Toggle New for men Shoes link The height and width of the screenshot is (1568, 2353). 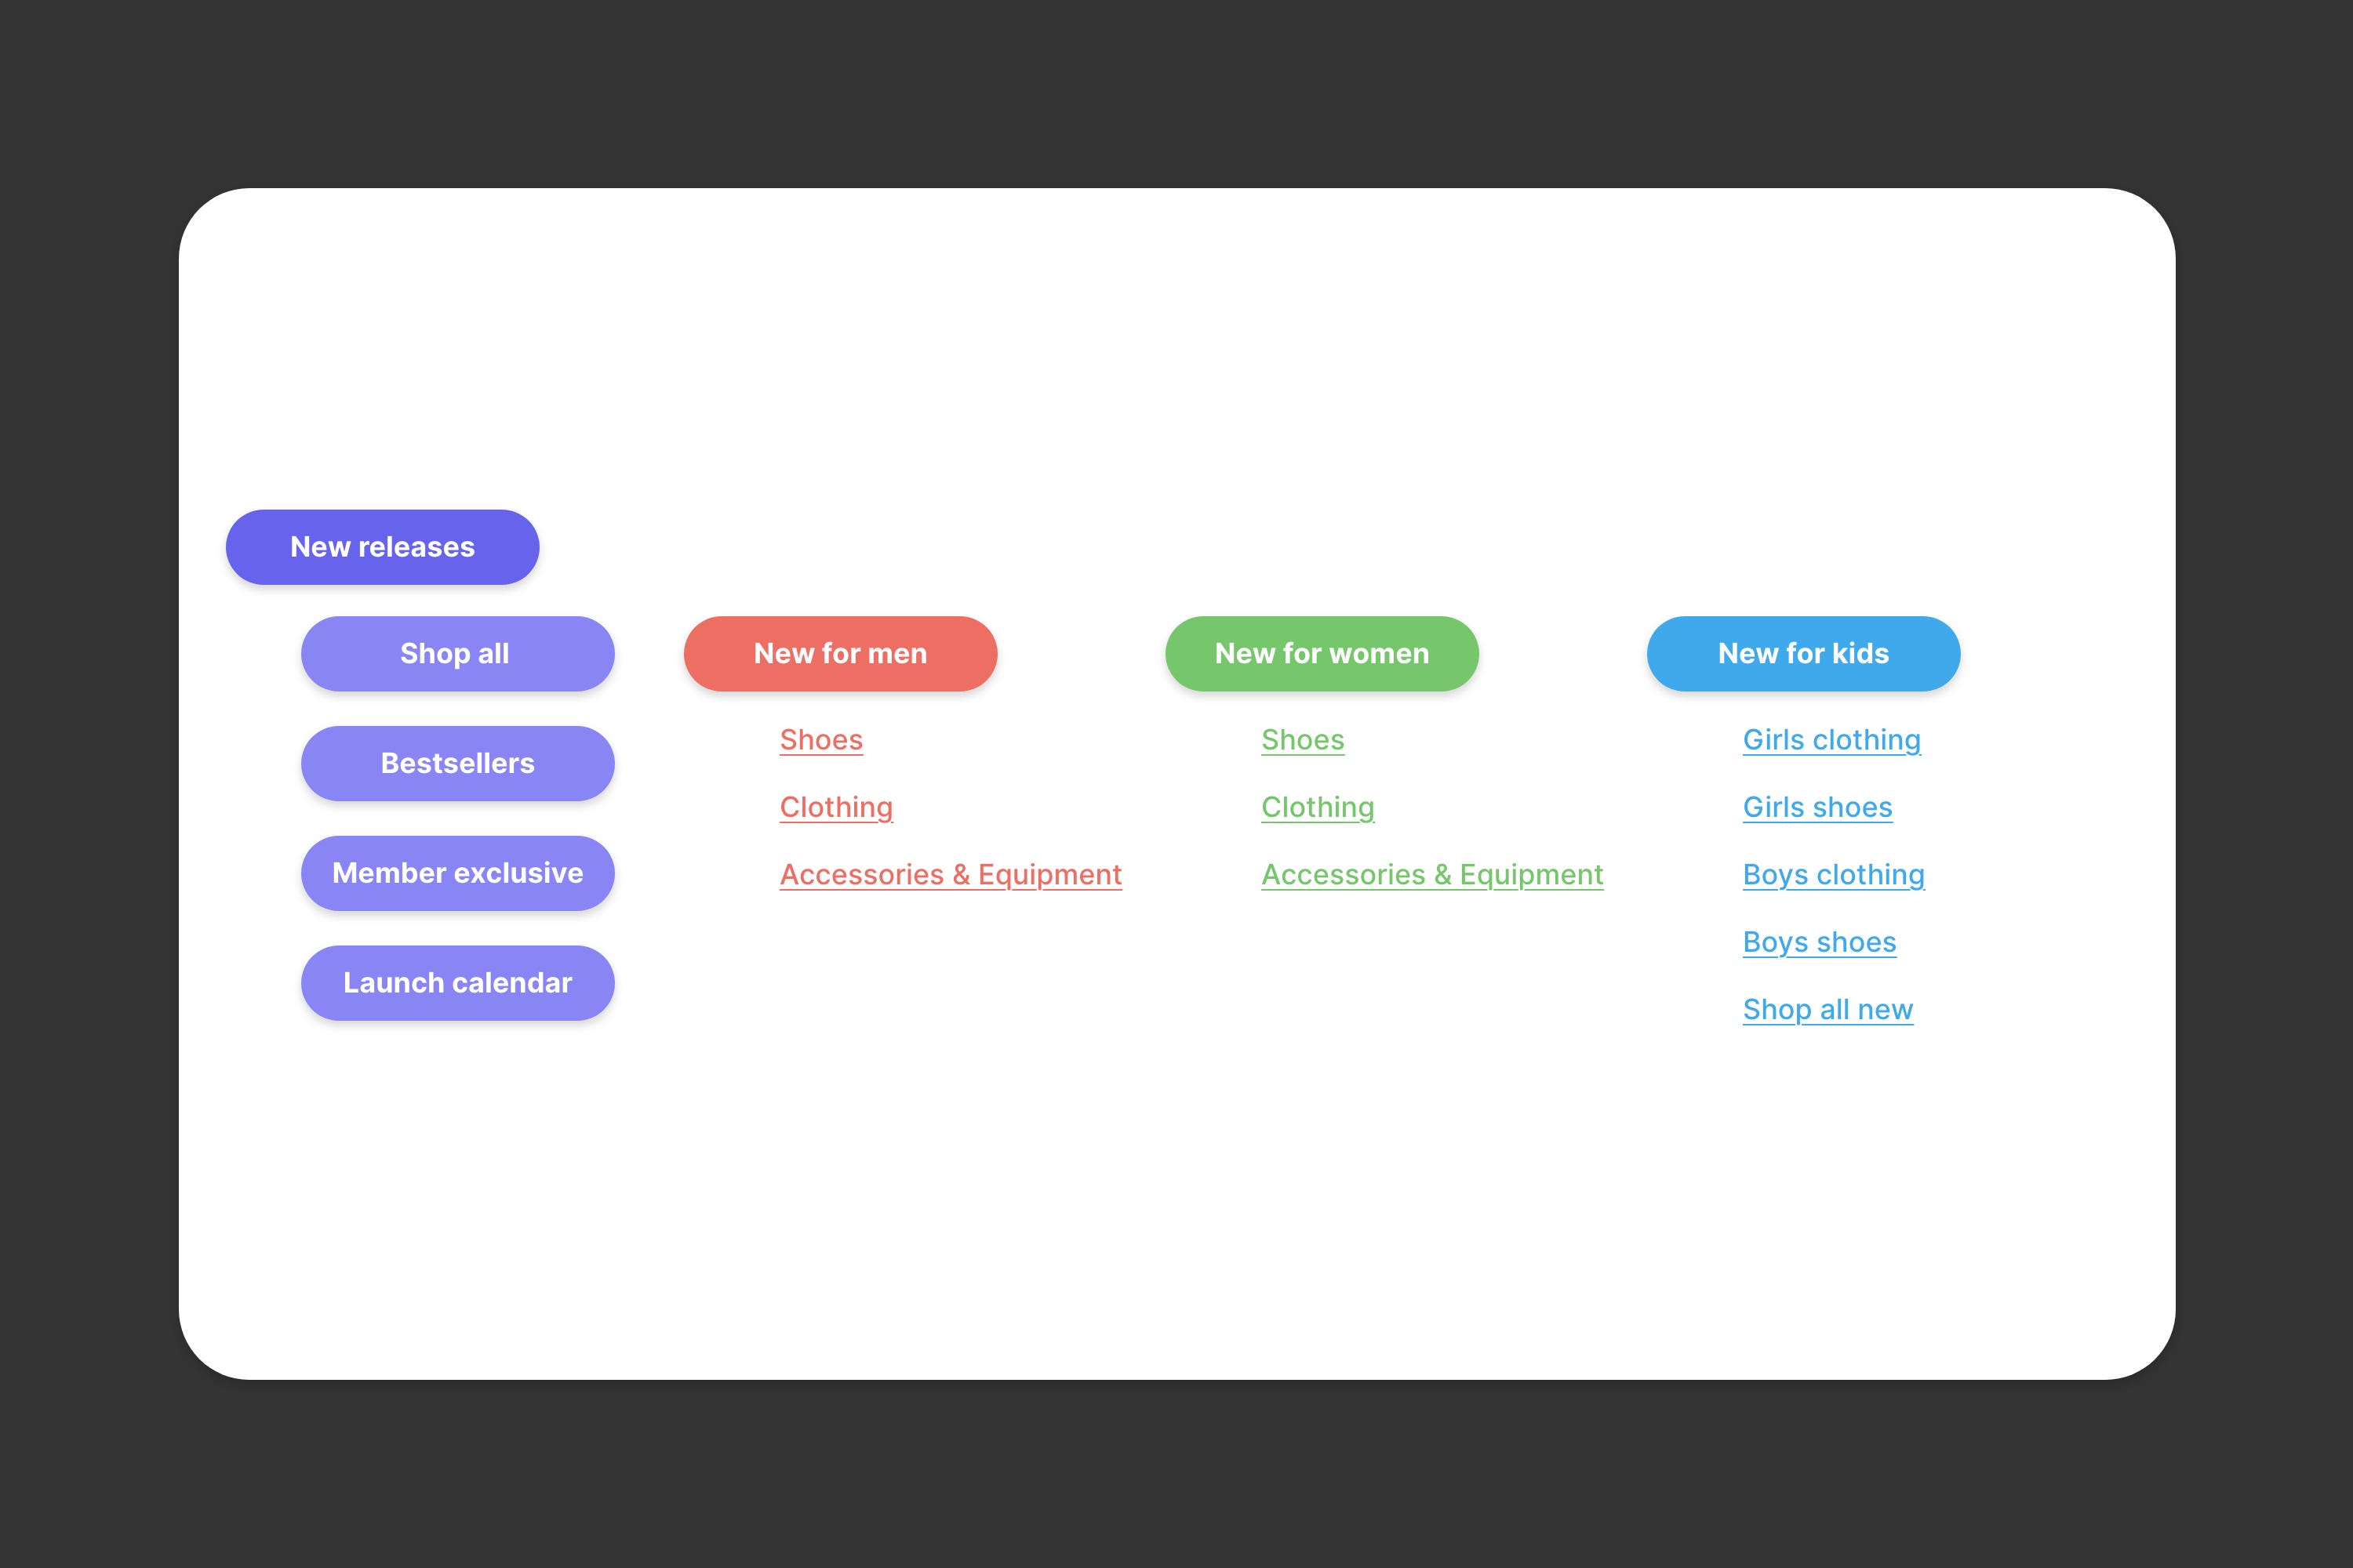tap(820, 740)
